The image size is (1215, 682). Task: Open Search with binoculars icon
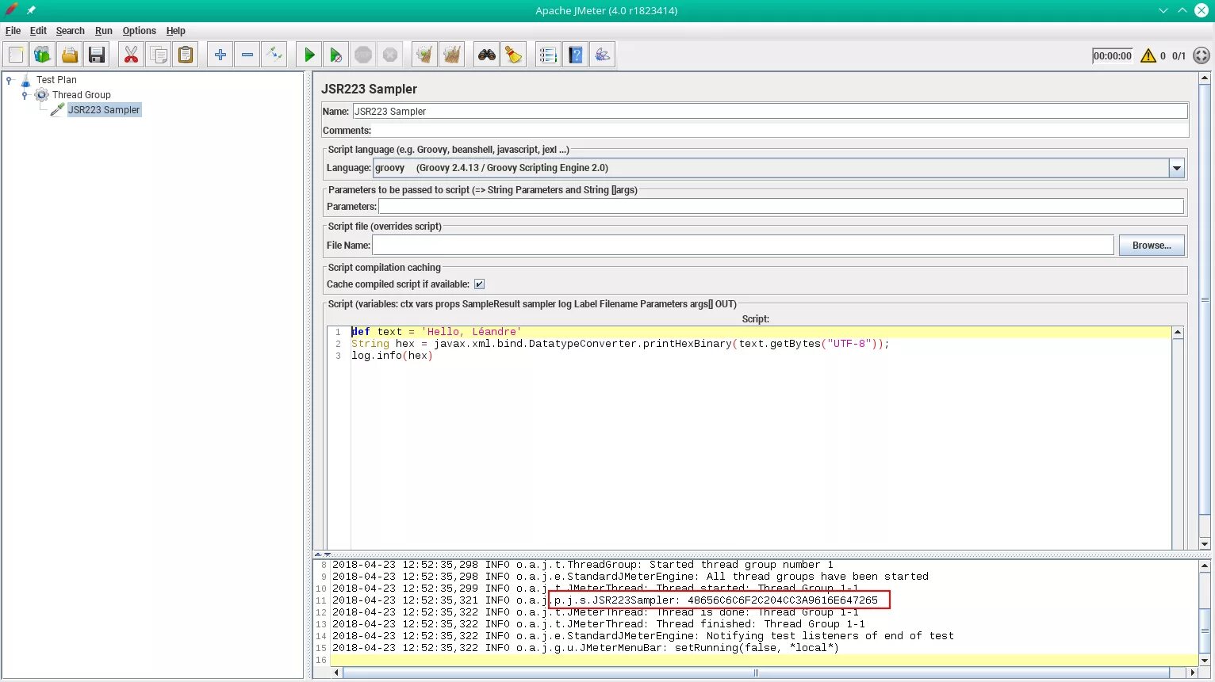(x=487, y=55)
